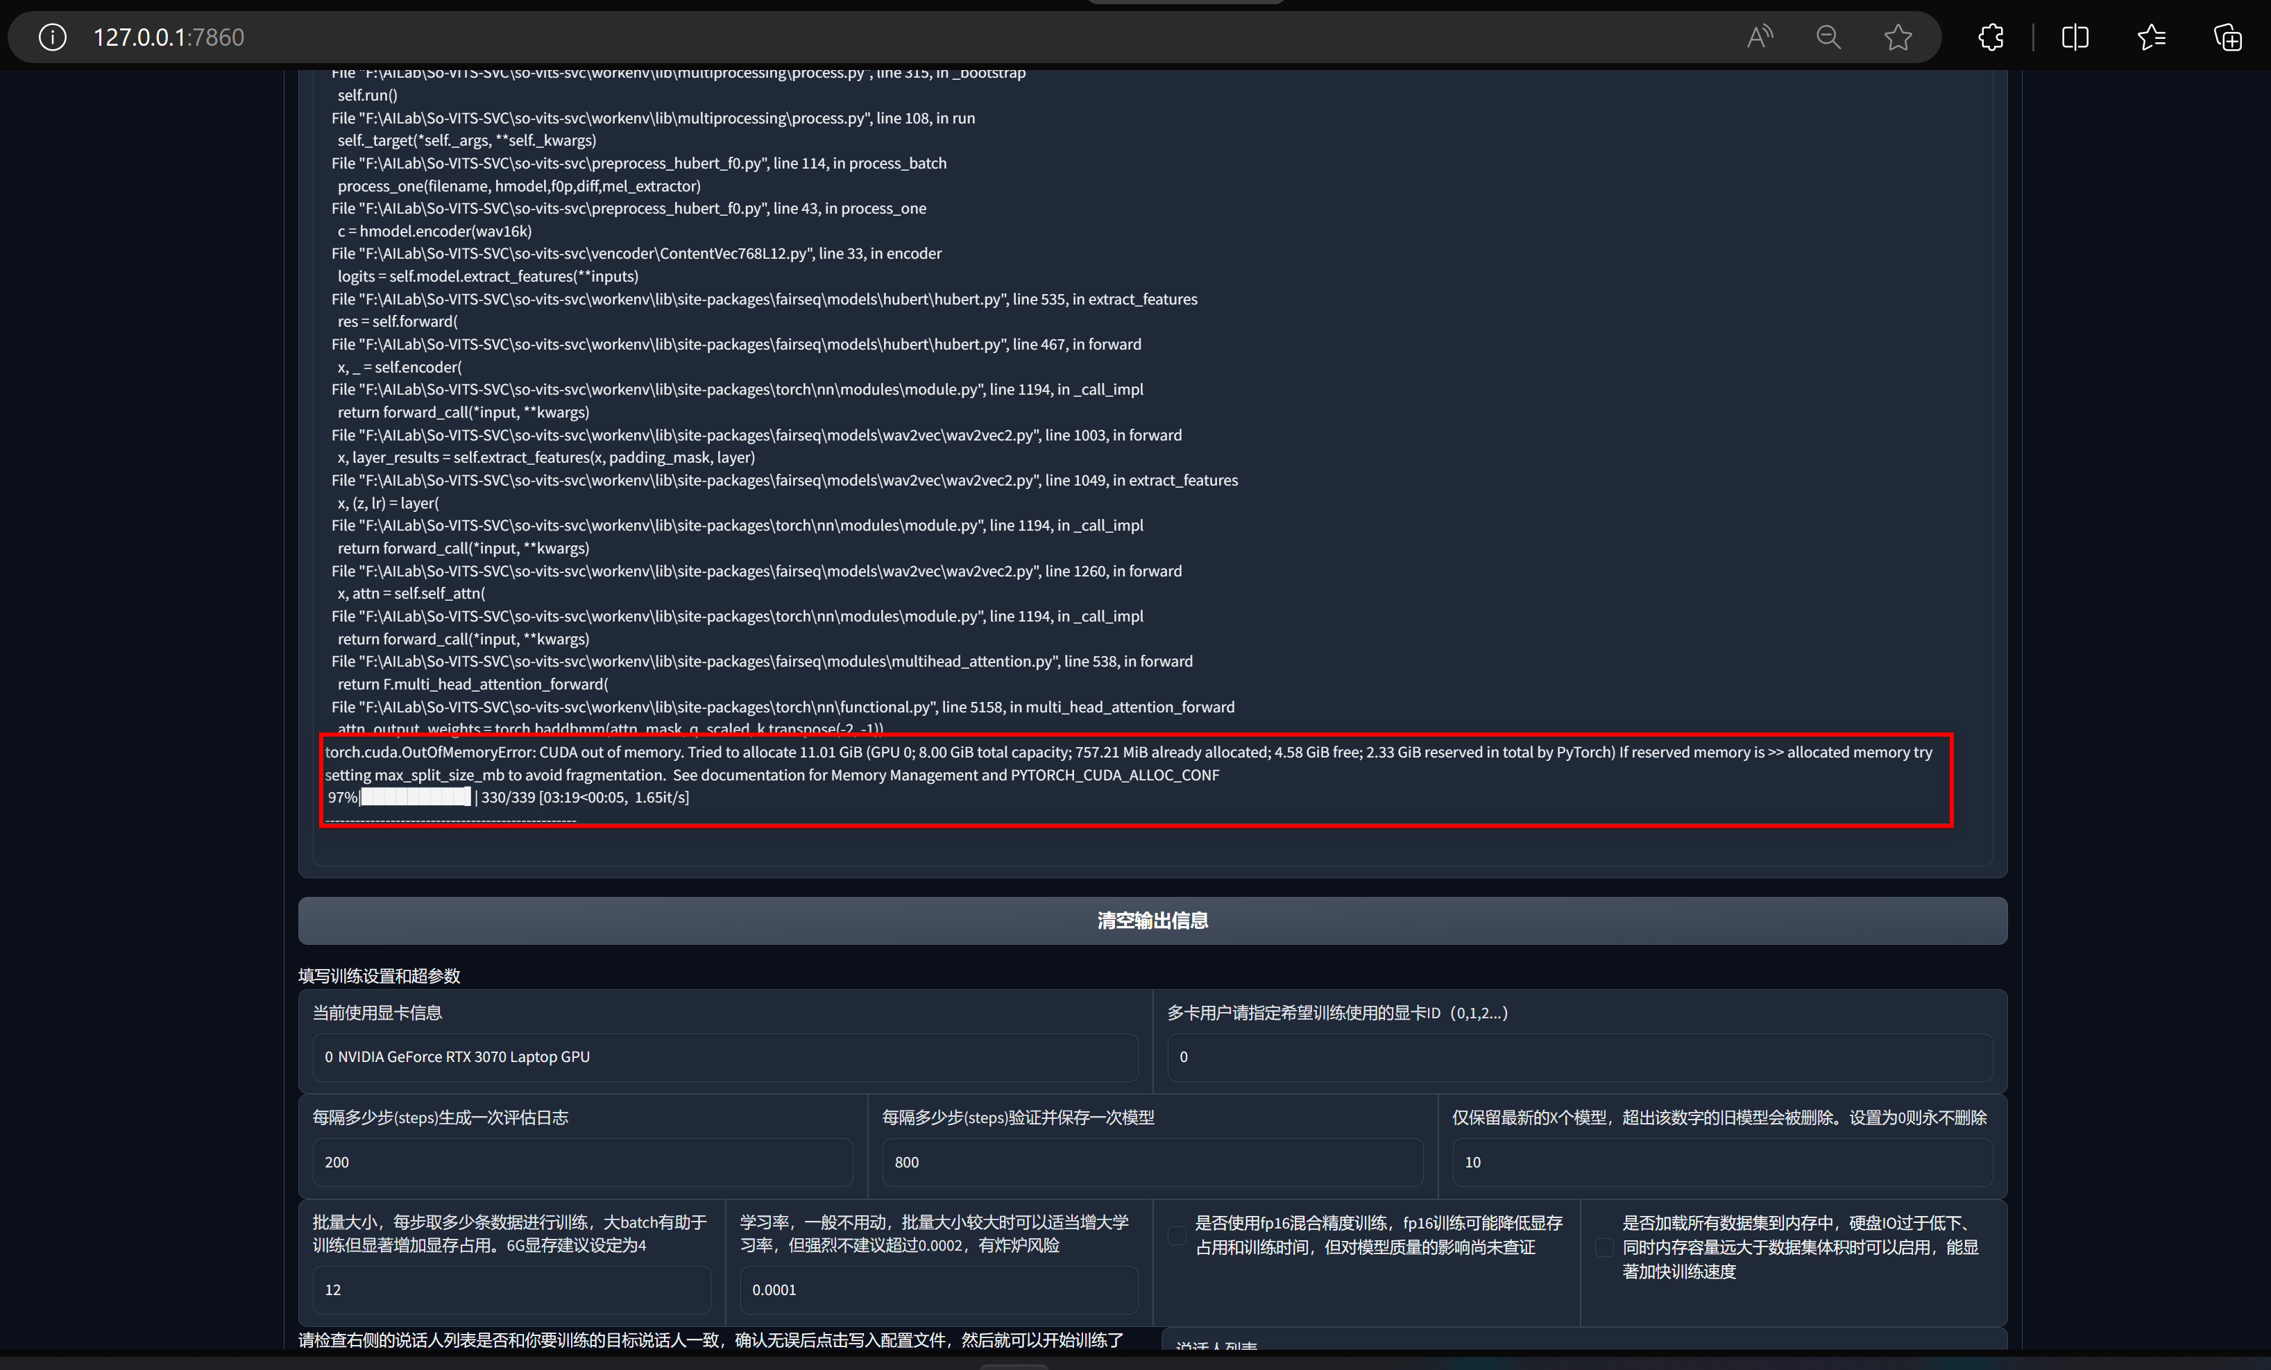Focus the batch size field showing 12
The image size is (2271, 1370).
click(511, 1290)
